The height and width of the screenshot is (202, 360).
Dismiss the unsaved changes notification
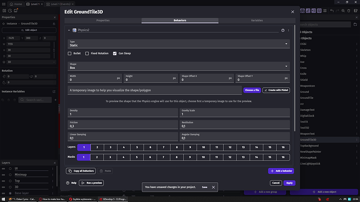[213, 187]
